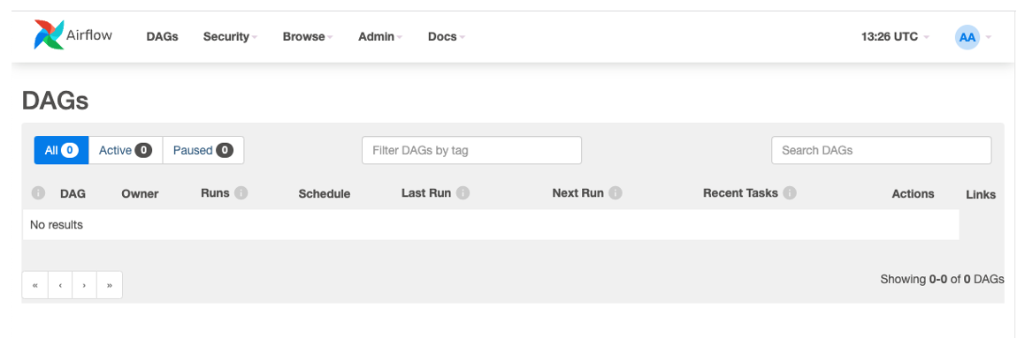This screenshot has height=338, width=1017.
Task: Expand the Docs menu
Action: (x=447, y=37)
